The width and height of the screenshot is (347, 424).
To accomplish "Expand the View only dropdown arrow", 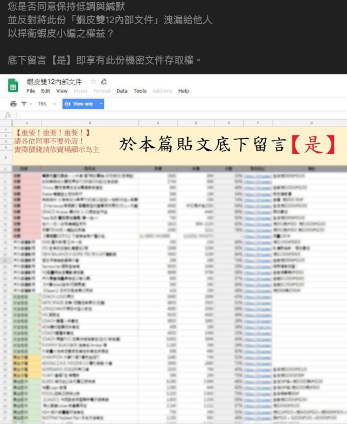I will click(x=101, y=104).
